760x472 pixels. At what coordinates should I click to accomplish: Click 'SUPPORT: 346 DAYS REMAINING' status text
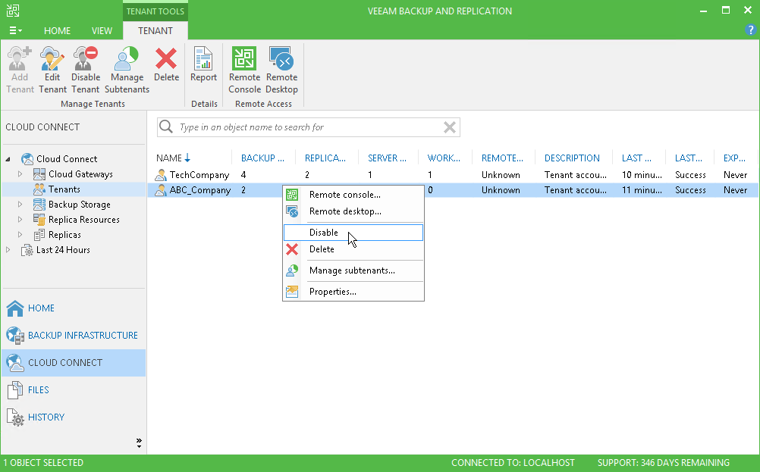663,463
